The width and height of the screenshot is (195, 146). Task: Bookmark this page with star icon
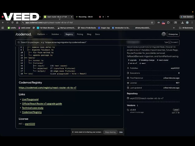pos(152,23)
